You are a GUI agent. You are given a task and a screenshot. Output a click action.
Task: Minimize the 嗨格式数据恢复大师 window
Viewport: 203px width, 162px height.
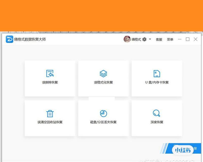point(180,39)
